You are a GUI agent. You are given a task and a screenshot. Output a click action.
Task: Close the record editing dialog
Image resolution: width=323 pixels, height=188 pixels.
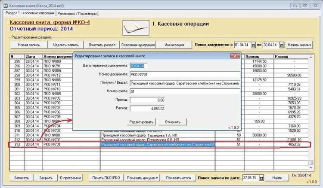[235, 56]
